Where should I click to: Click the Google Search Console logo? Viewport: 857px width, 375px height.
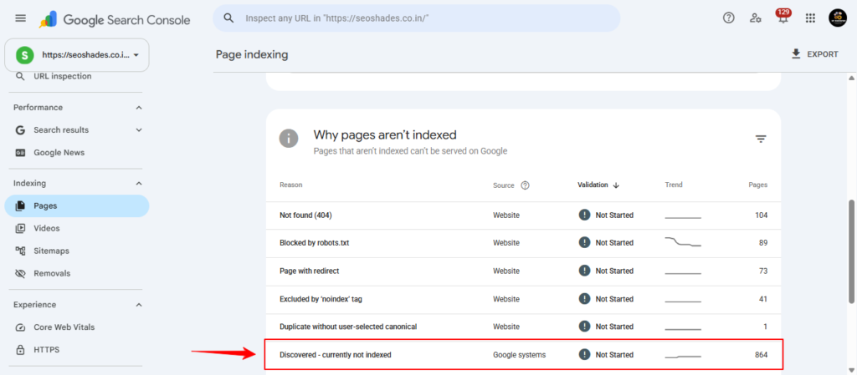(x=115, y=20)
